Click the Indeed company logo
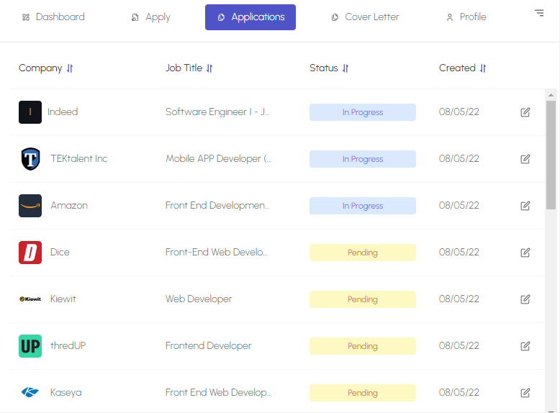The height and width of the screenshot is (413, 560). click(x=30, y=112)
